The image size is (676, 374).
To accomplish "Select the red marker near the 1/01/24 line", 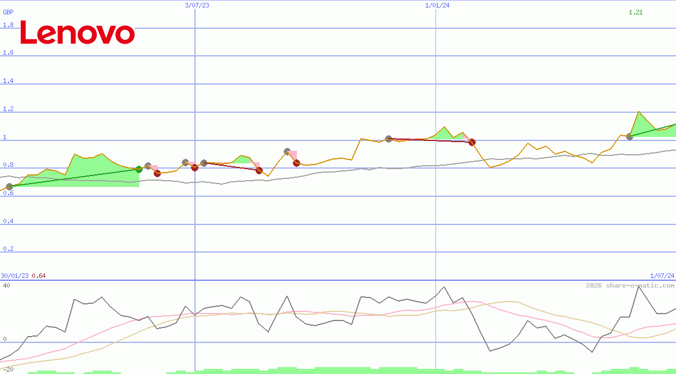I will click(472, 142).
